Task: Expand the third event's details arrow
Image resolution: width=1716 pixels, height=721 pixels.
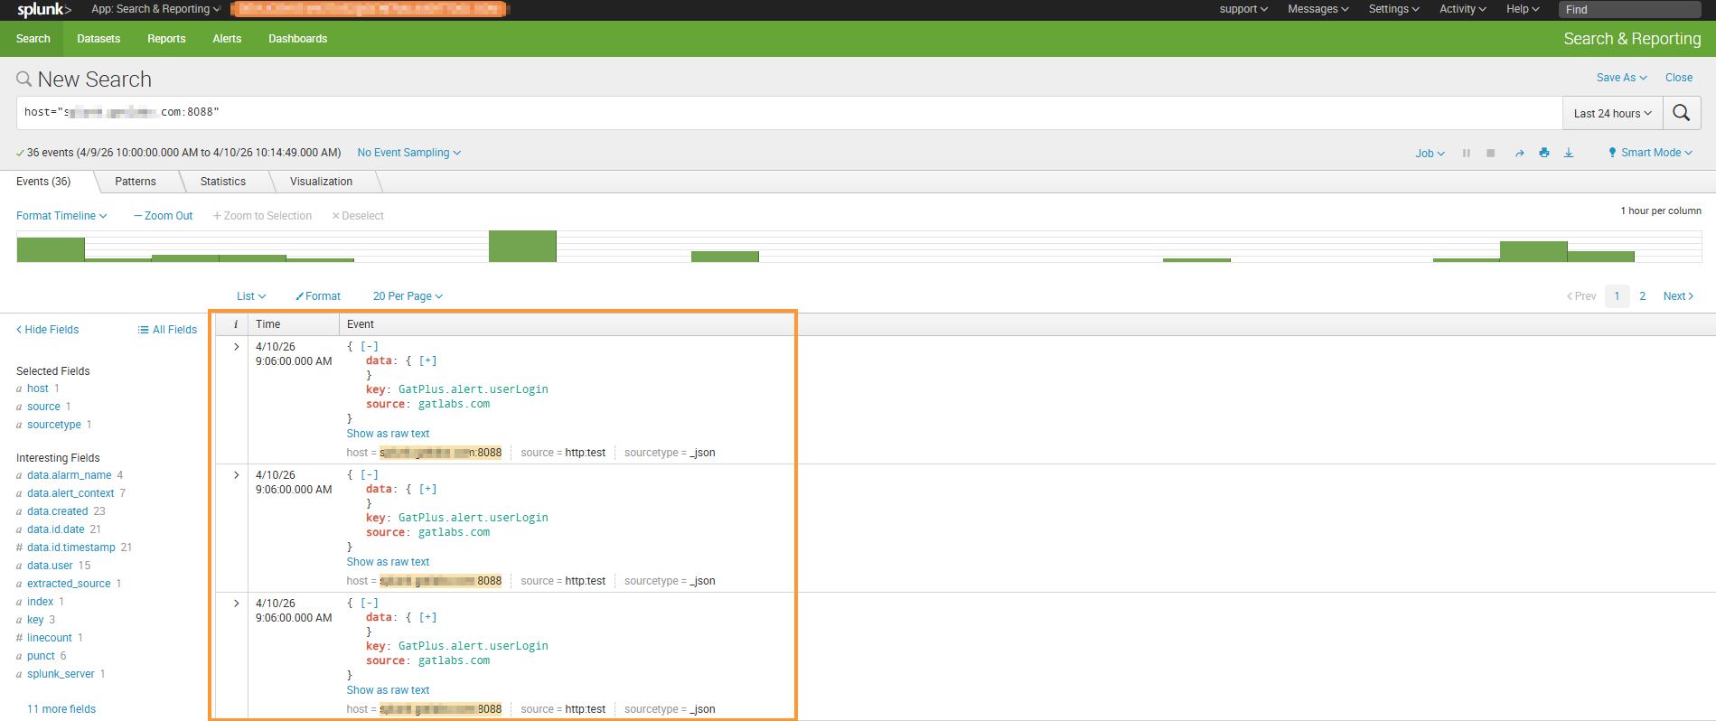Action: (x=237, y=604)
